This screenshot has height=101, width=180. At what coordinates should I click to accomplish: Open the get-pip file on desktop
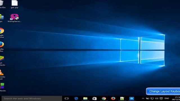[x=15, y=4]
